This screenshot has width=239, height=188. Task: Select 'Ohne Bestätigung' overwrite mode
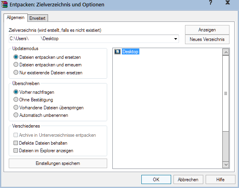(16, 99)
